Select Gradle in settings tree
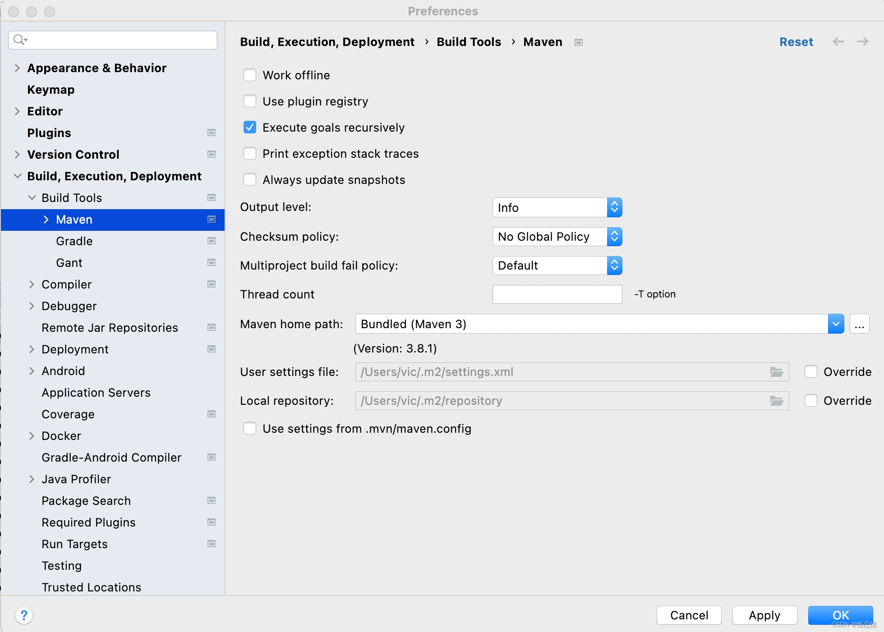Screen dimensions: 884x632 coord(74,241)
